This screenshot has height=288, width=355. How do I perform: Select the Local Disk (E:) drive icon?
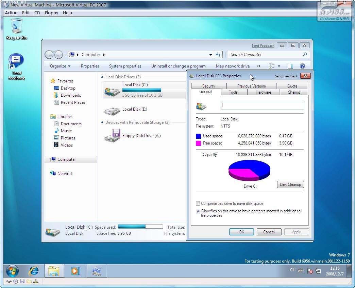(x=112, y=111)
